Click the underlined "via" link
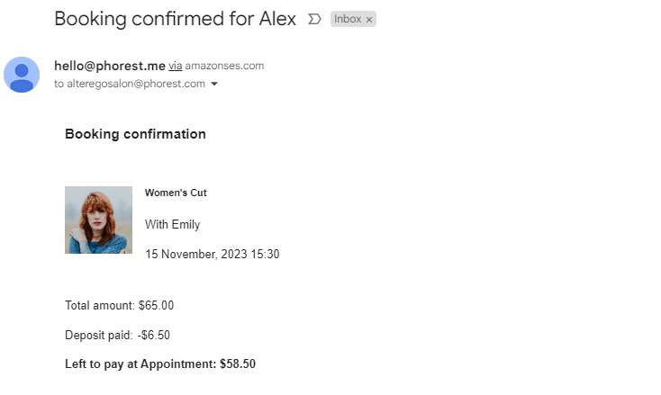Viewport: 661px width, 395px height. pos(176,66)
